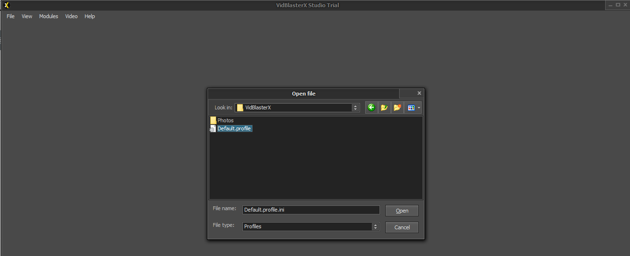Close the Open file dialog
630x256 pixels.
(419, 93)
